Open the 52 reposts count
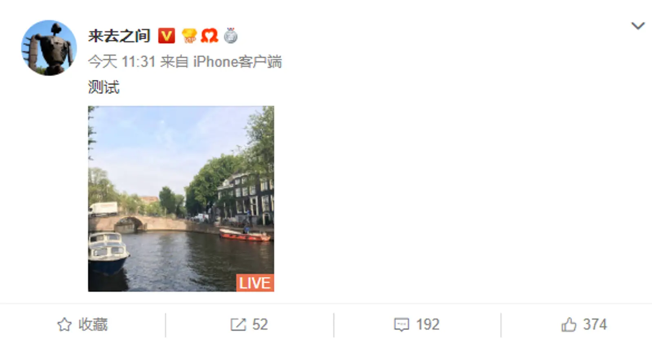 pyautogui.click(x=260, y=325)
